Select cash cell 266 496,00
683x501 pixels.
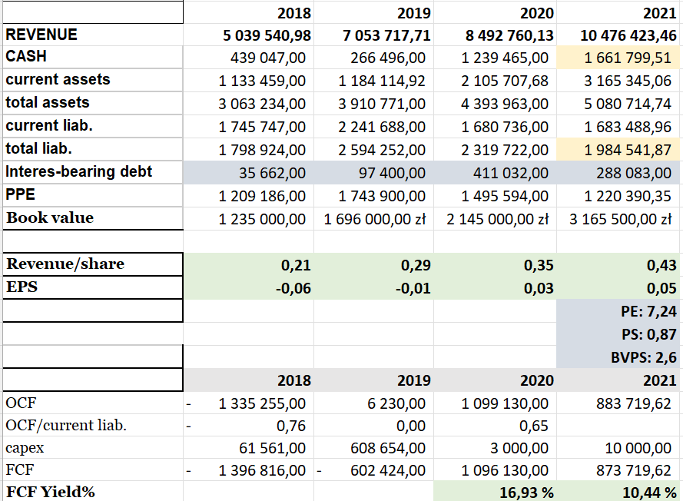[373, 58]
